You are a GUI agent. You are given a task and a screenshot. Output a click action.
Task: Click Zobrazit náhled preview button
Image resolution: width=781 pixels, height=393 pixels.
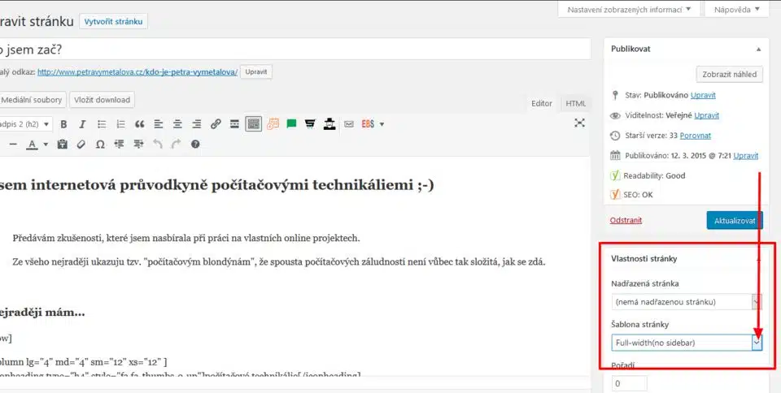click(x=729, y=75)
